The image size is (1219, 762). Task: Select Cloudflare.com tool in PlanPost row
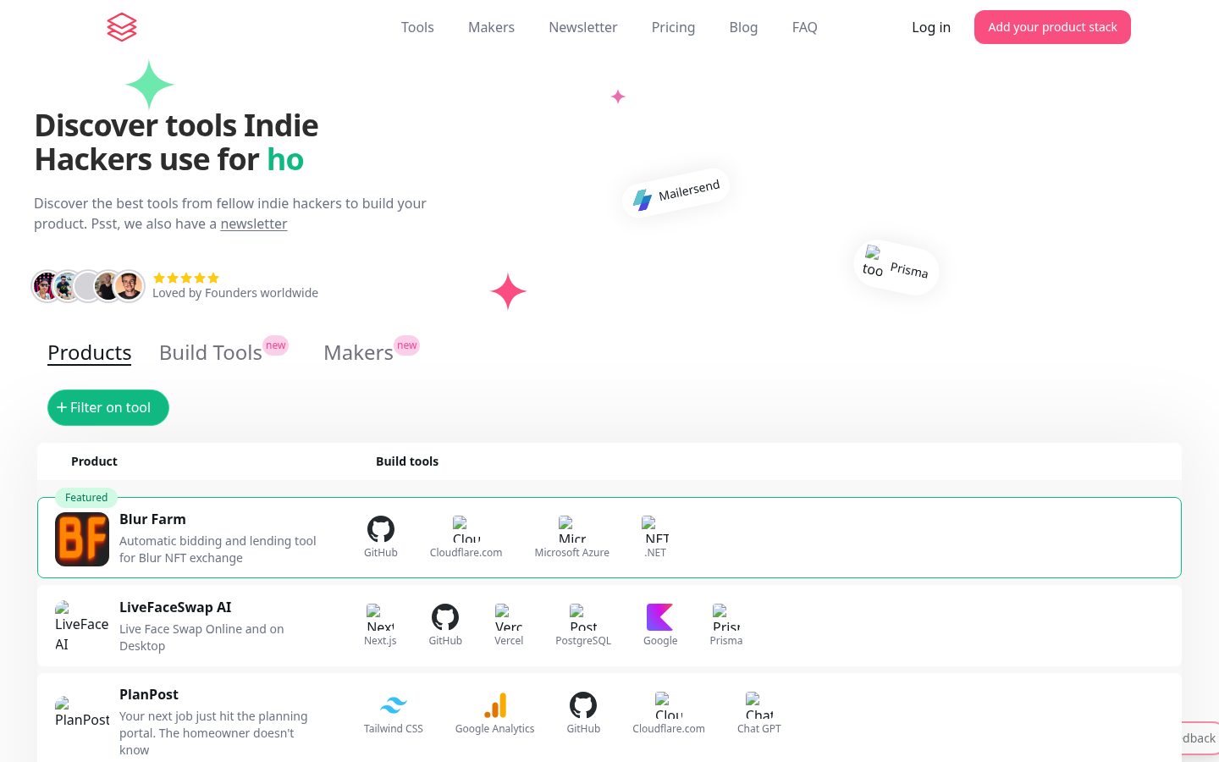[669, 705]
